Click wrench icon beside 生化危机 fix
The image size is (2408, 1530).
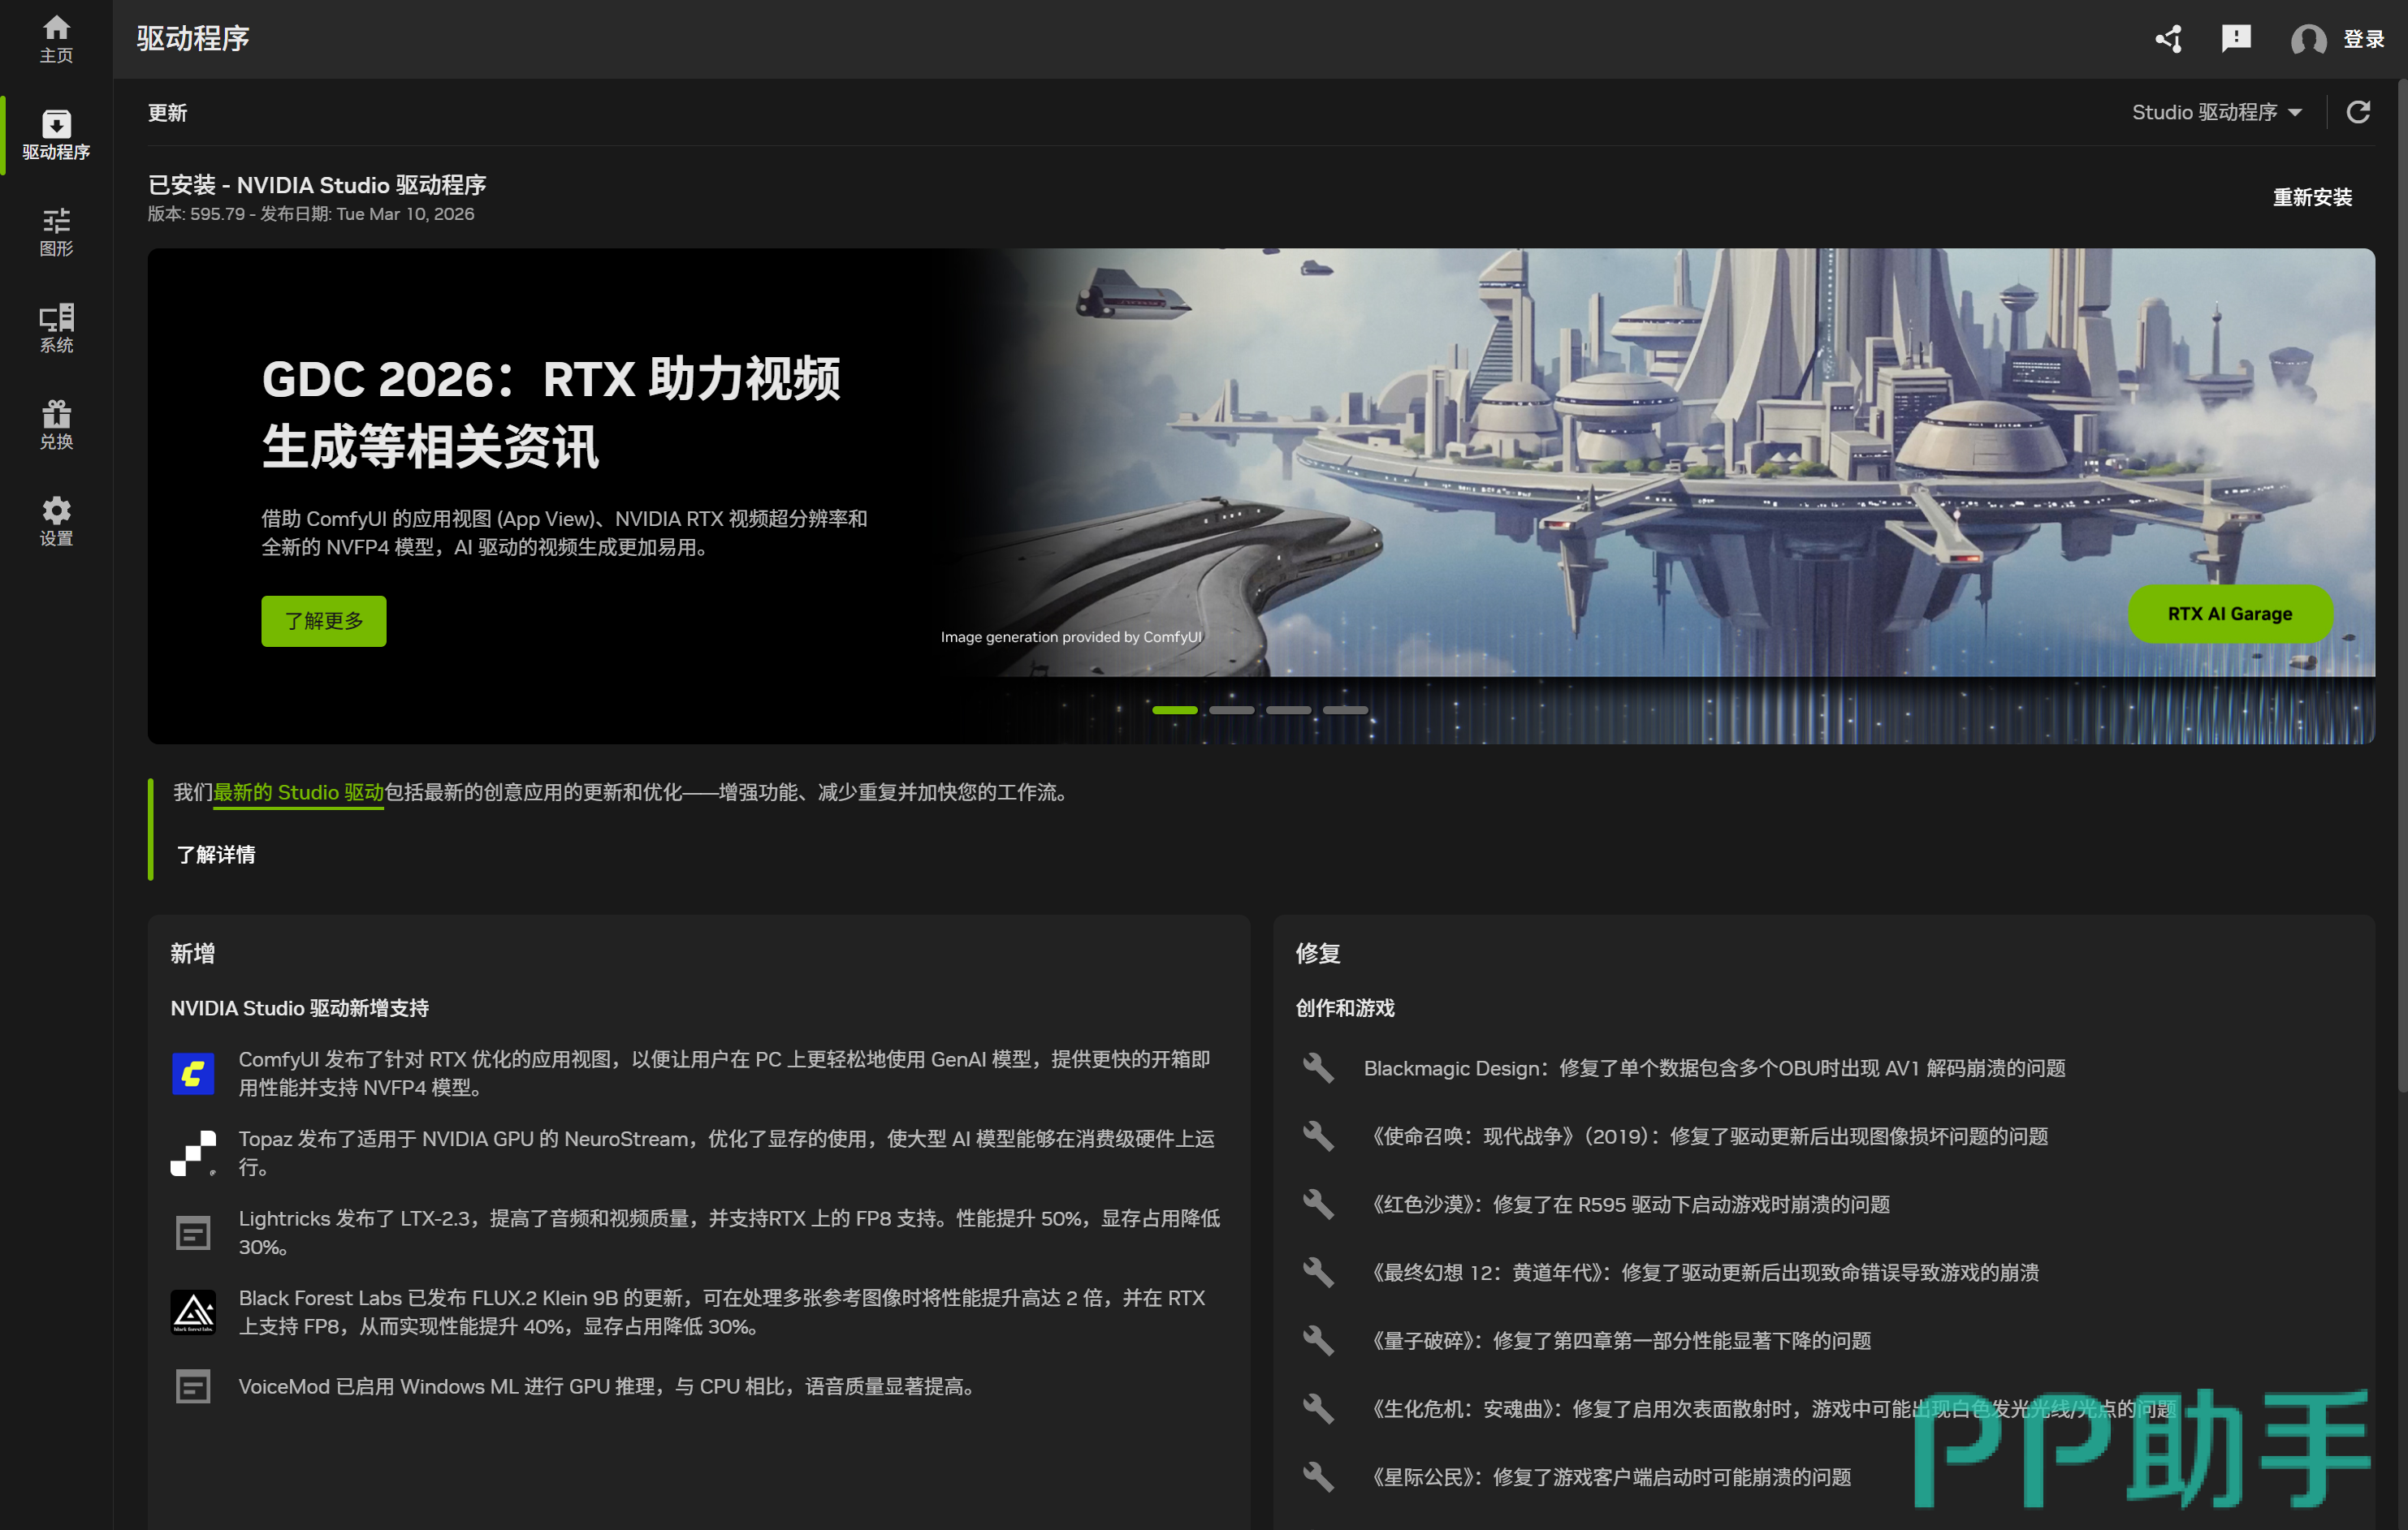coord(1318,1408)
